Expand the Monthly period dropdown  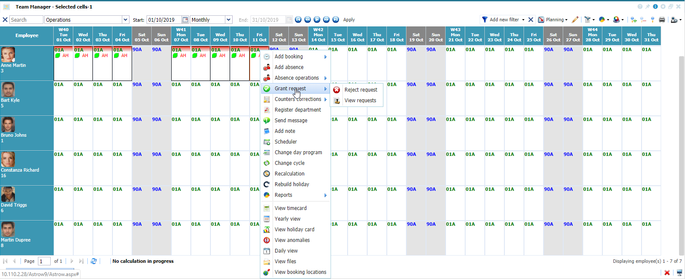[228, 20]
